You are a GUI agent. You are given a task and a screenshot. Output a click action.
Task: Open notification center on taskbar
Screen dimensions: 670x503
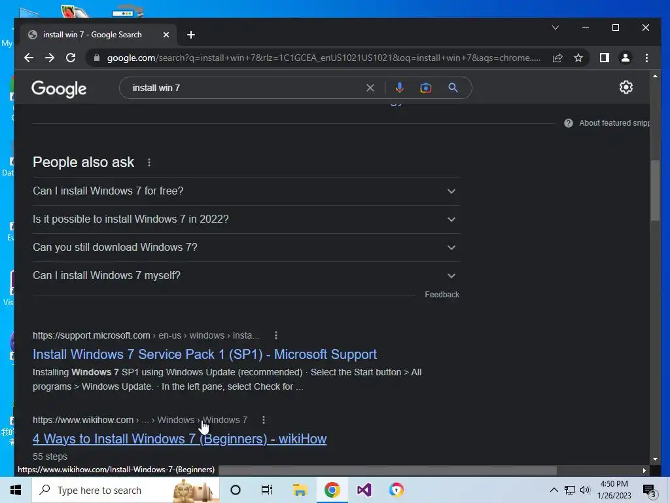click(x=649, y=490)
